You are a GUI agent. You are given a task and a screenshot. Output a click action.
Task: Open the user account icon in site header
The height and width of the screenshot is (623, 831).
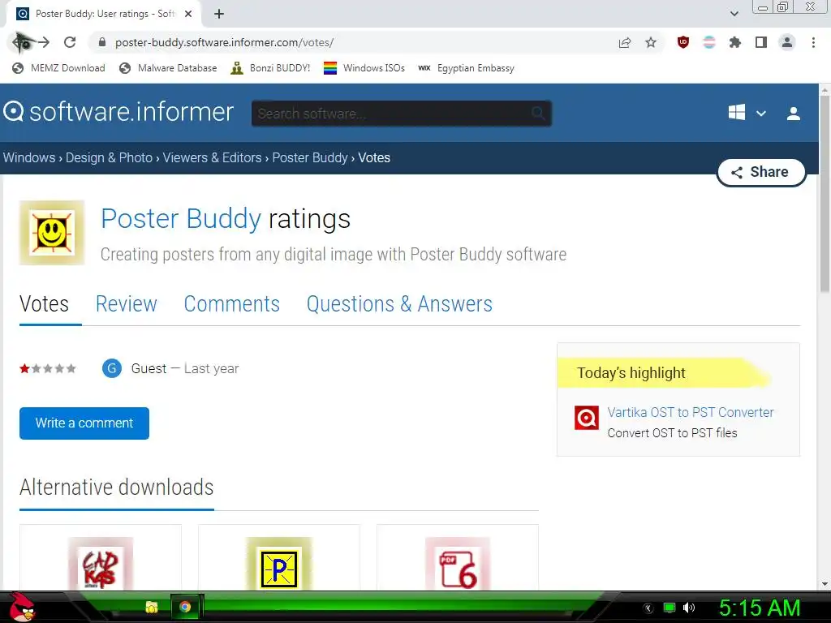[x=794, y=114]
